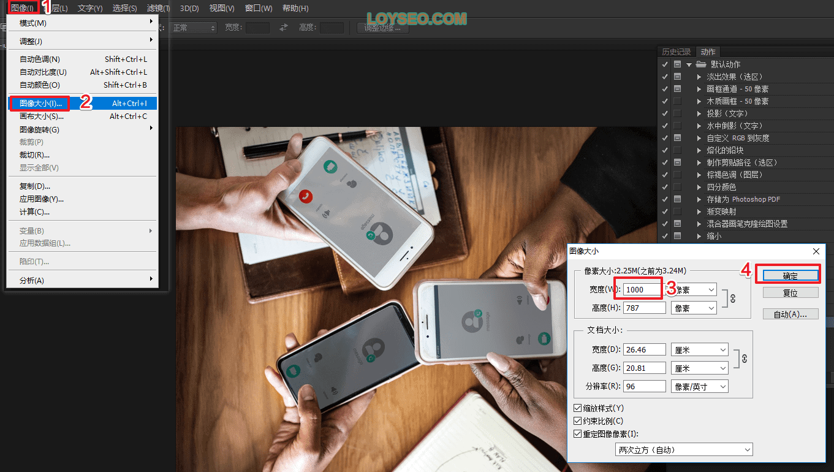Switch to the 历史记录 tab
Image resolution: width=834 pixels, height=472 pixels.
tap(677, 52)
